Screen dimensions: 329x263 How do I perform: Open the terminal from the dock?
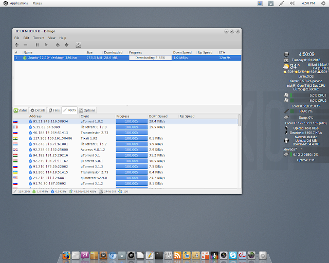(x=159, y=255)
